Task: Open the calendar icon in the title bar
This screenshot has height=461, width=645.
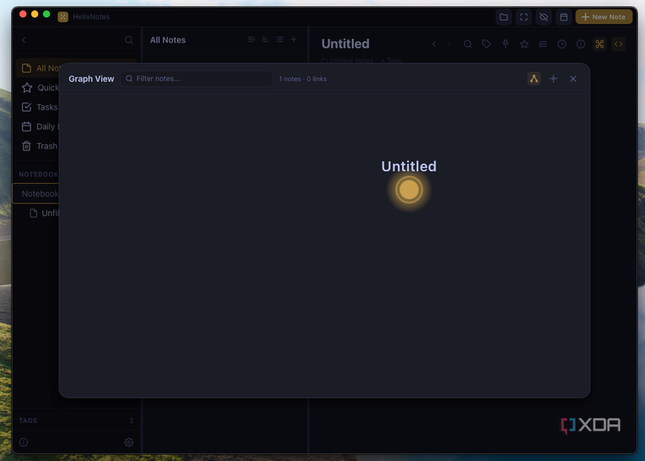Action: pos(564,17)
